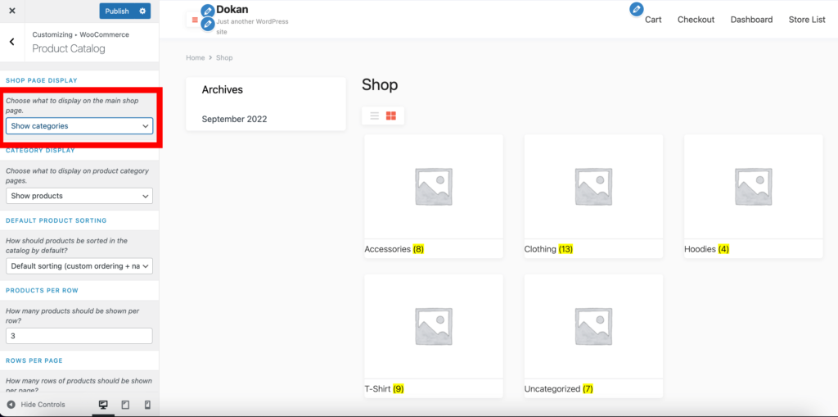Switch to tablet preview icon

pos(125,405)
